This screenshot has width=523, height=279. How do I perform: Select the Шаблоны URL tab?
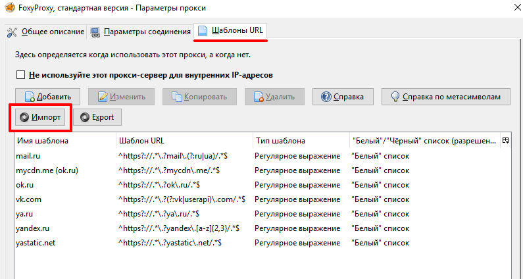tap(230, 31)
